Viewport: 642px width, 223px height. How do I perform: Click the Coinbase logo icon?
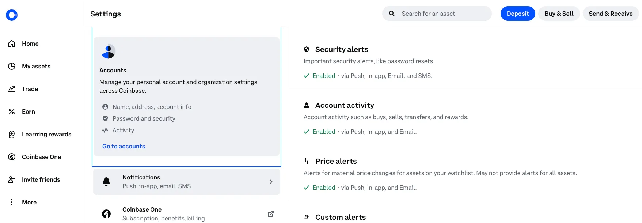pos(12,15)
